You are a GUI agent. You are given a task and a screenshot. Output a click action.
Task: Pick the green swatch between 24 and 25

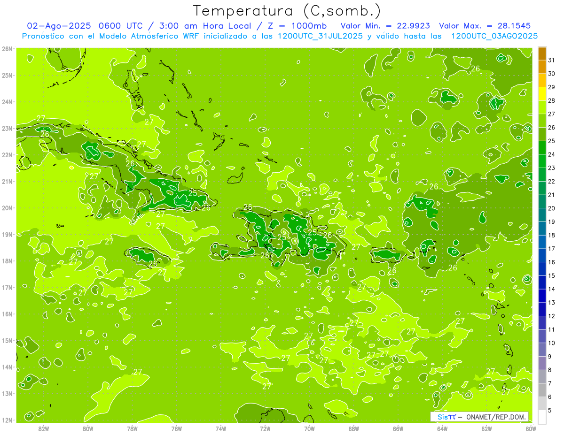542,148
